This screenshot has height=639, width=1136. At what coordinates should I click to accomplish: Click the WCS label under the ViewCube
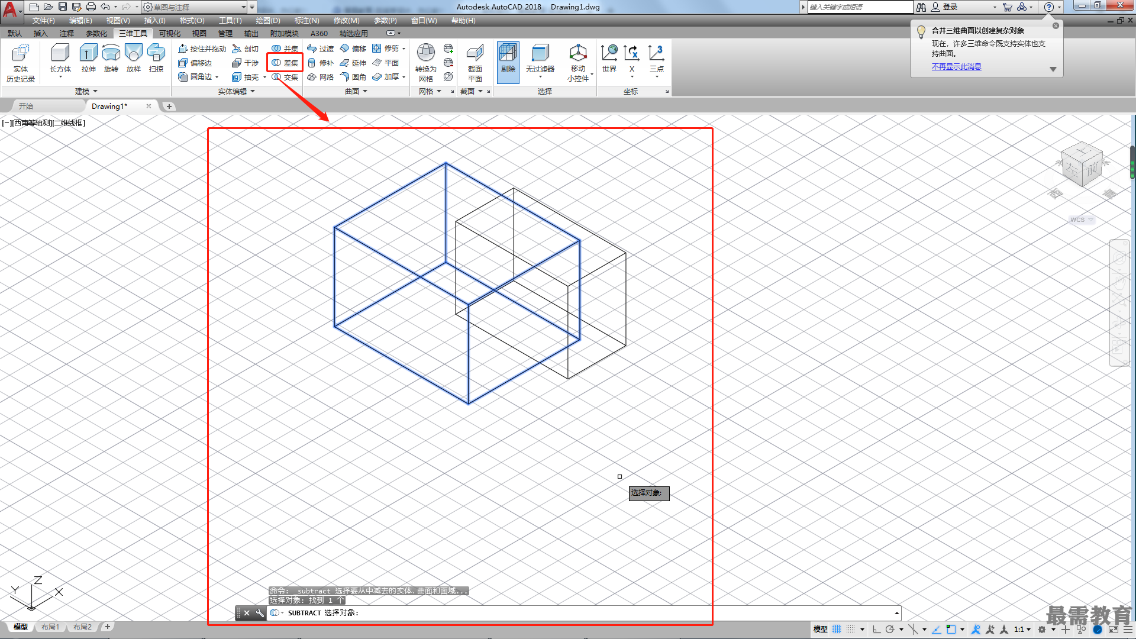1078,220
